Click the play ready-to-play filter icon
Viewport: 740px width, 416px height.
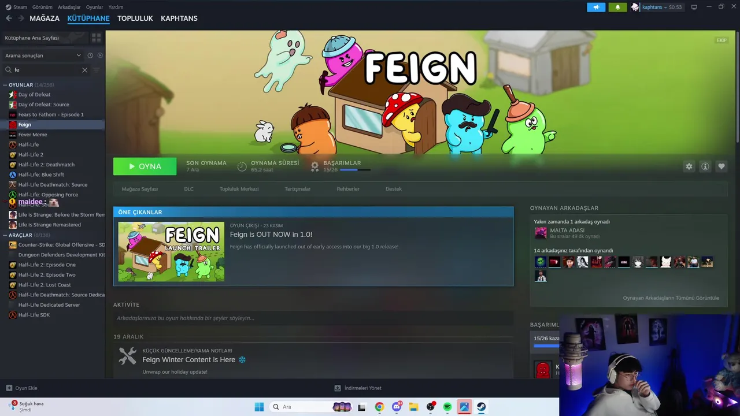(100, 55)
